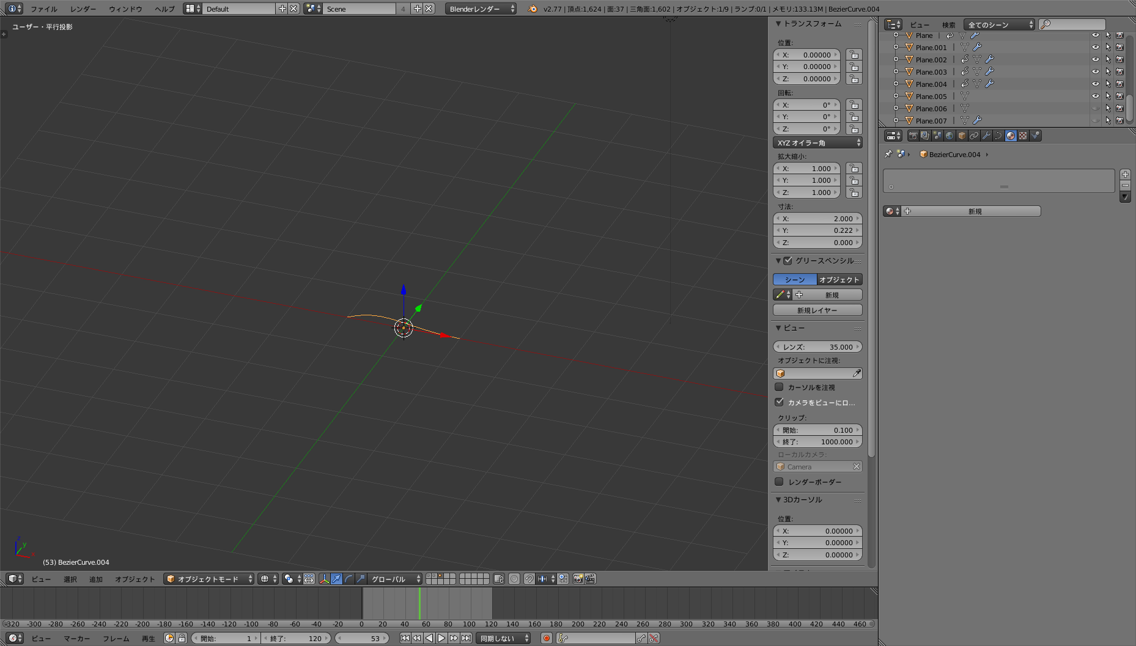Open the 同期しない sync dropdown
Image resolution: width=1136 pixels, height=646 pixels.
click(503, 638)
